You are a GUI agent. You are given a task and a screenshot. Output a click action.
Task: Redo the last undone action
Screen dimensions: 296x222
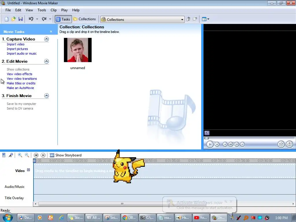(44, 19)
